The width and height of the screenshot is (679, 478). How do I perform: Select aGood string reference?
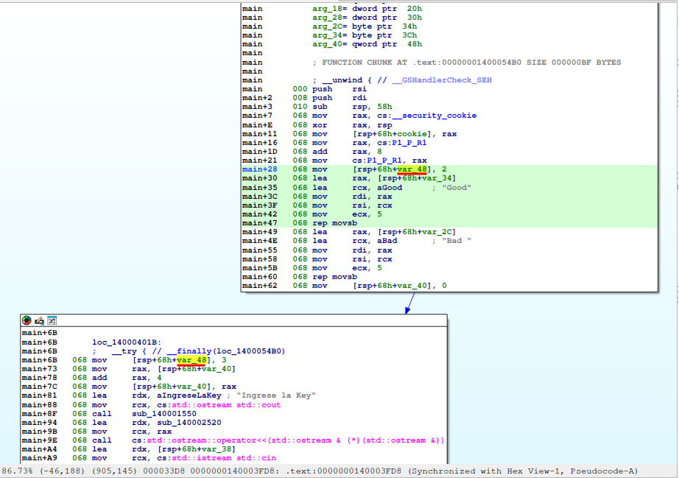(x=389, y=187)
